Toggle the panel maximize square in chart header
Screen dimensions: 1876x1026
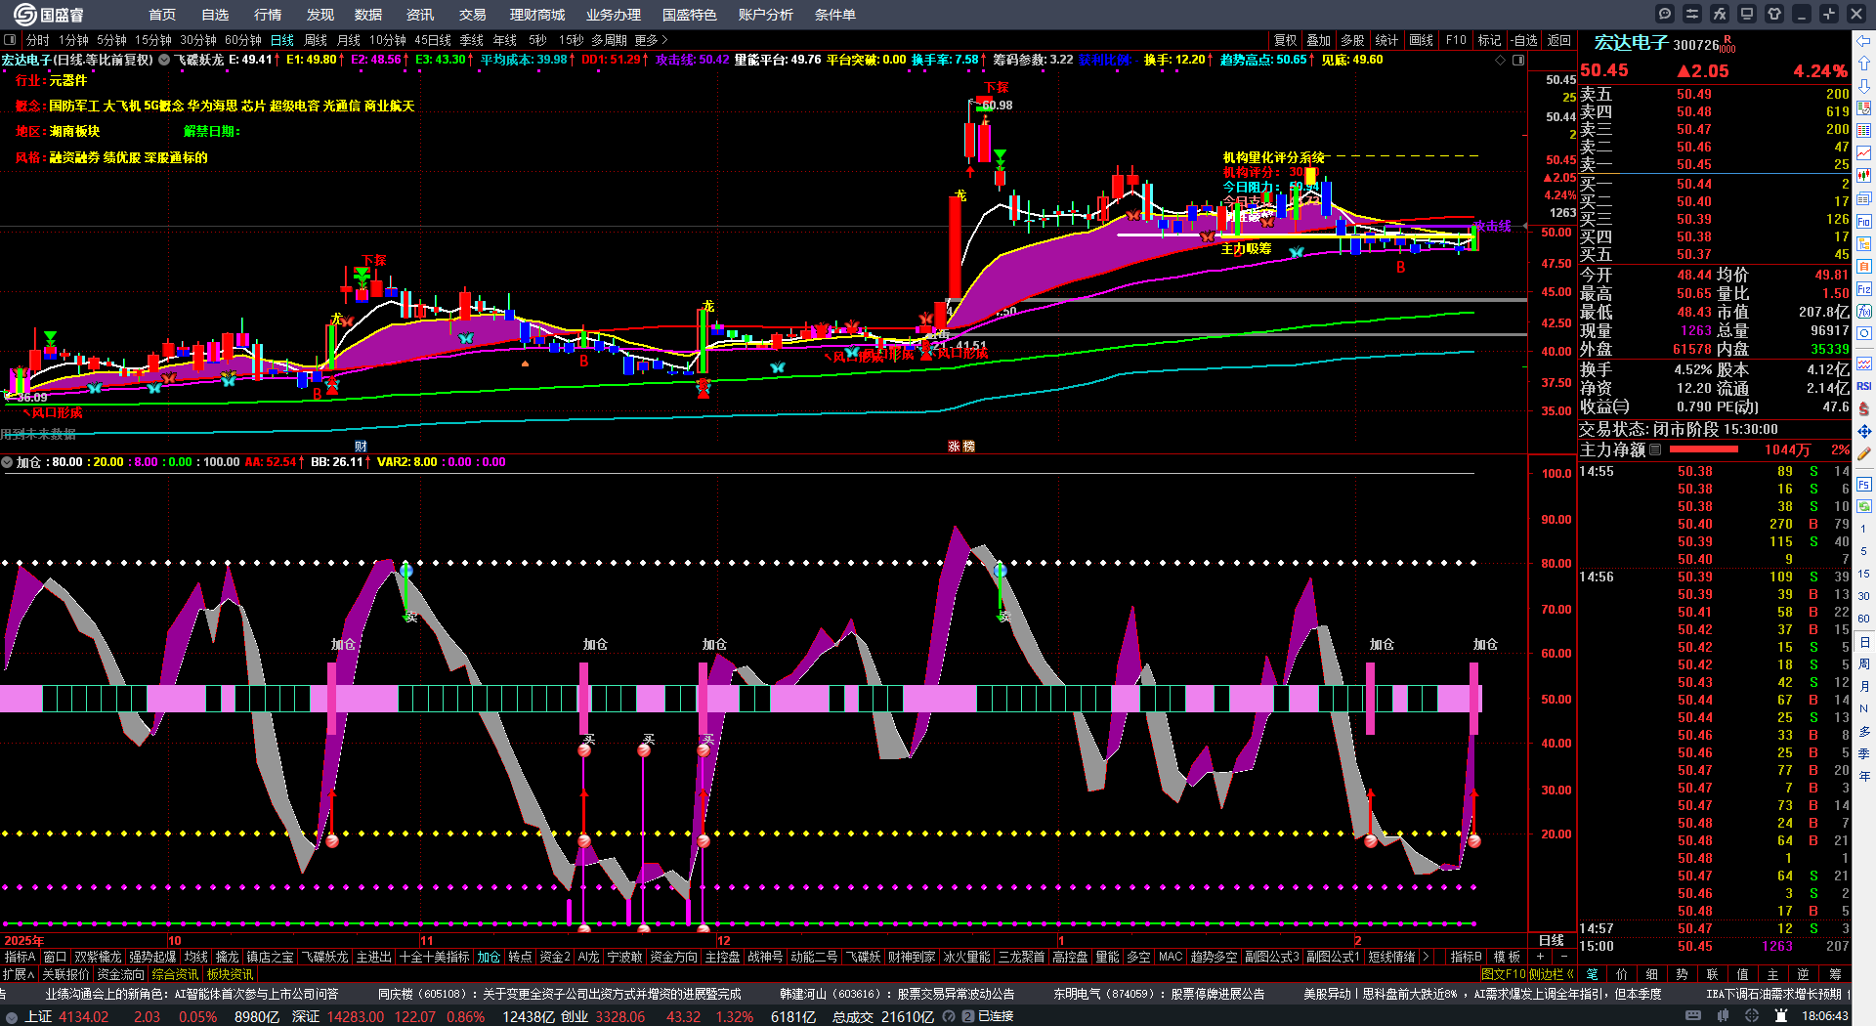(1518, 60)
